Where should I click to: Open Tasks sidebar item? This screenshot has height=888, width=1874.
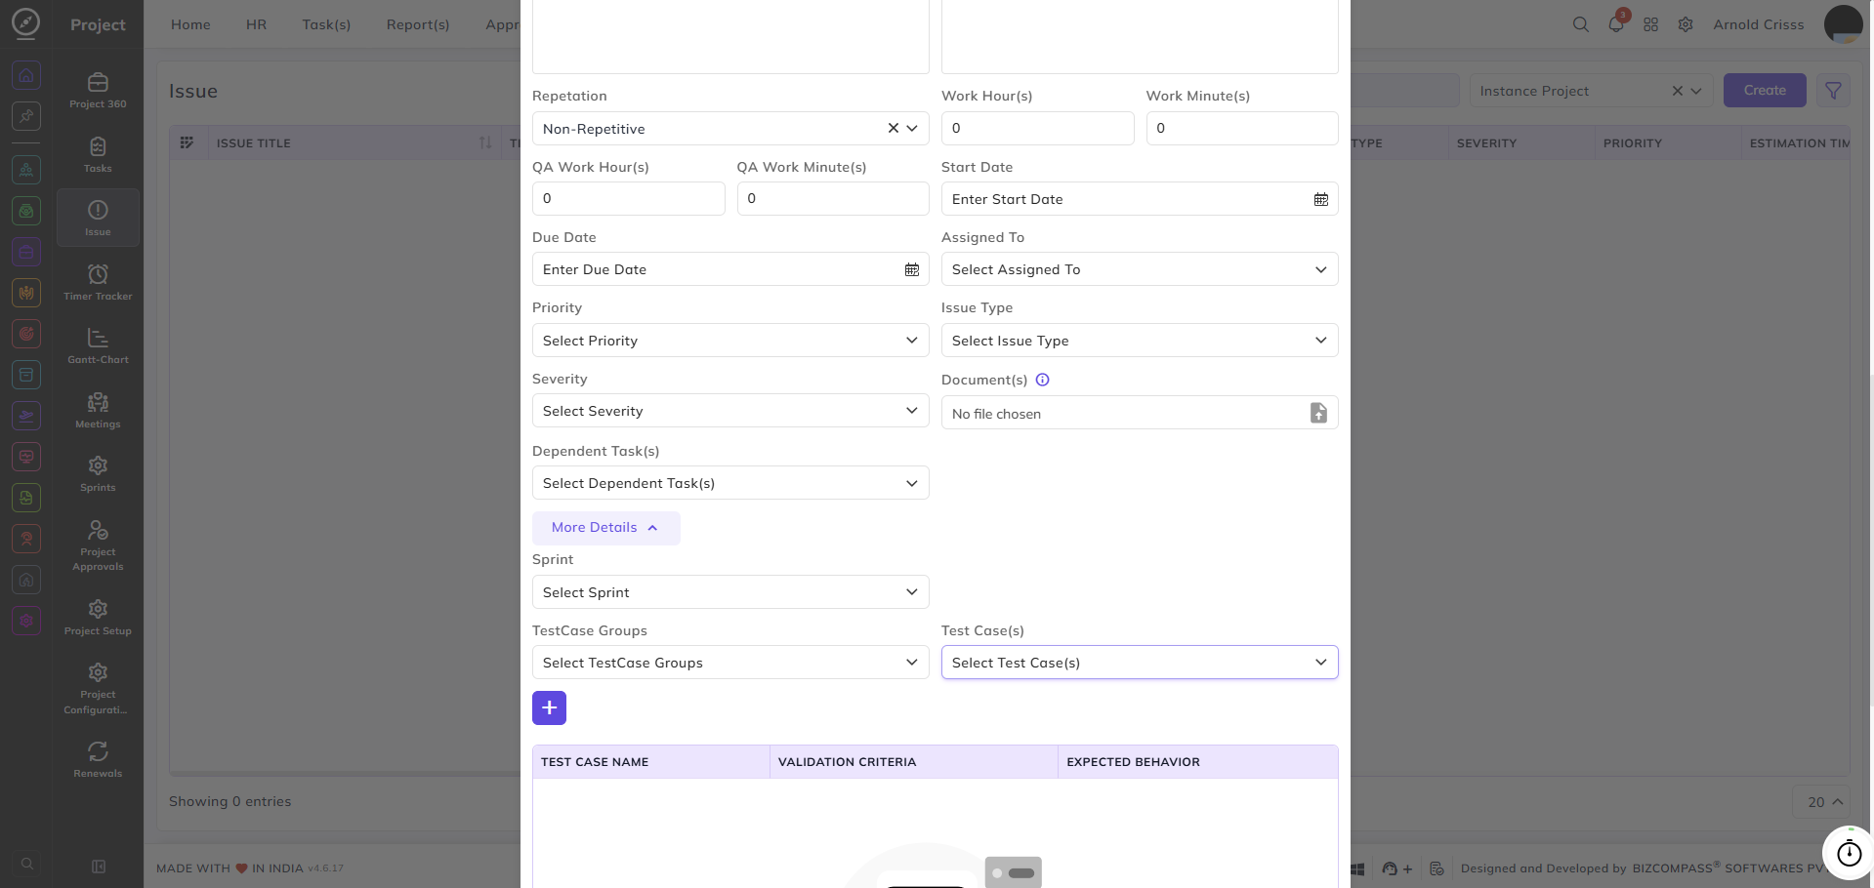(x=98, y=154)
